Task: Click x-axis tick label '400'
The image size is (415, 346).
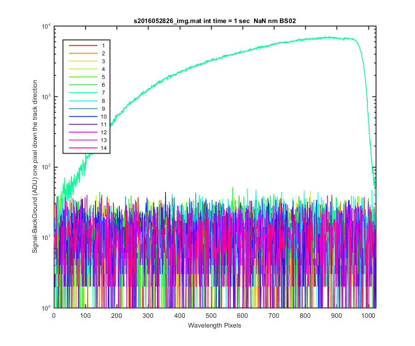Action: [179, 316]
